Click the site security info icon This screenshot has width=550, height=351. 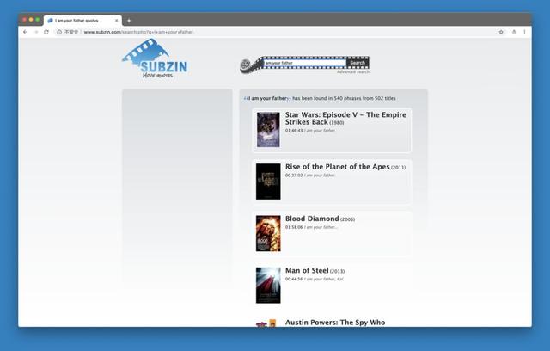[59, 32]
